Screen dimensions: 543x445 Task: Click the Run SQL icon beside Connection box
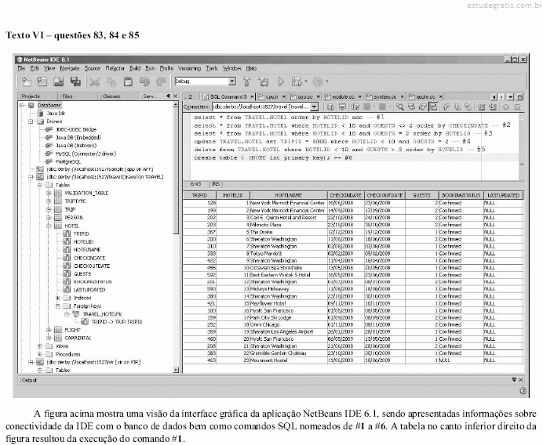(331, 107)
